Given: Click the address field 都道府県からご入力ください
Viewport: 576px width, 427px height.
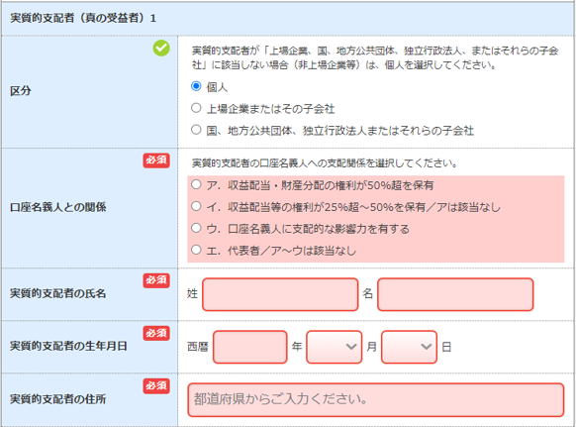Looking at the screenshot, I should [x=376, y=400].
